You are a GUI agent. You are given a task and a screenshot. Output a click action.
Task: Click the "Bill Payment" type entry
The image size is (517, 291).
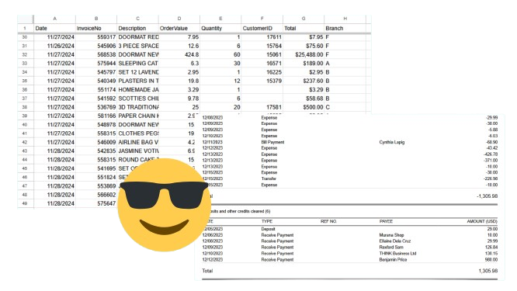pos(272,142)
